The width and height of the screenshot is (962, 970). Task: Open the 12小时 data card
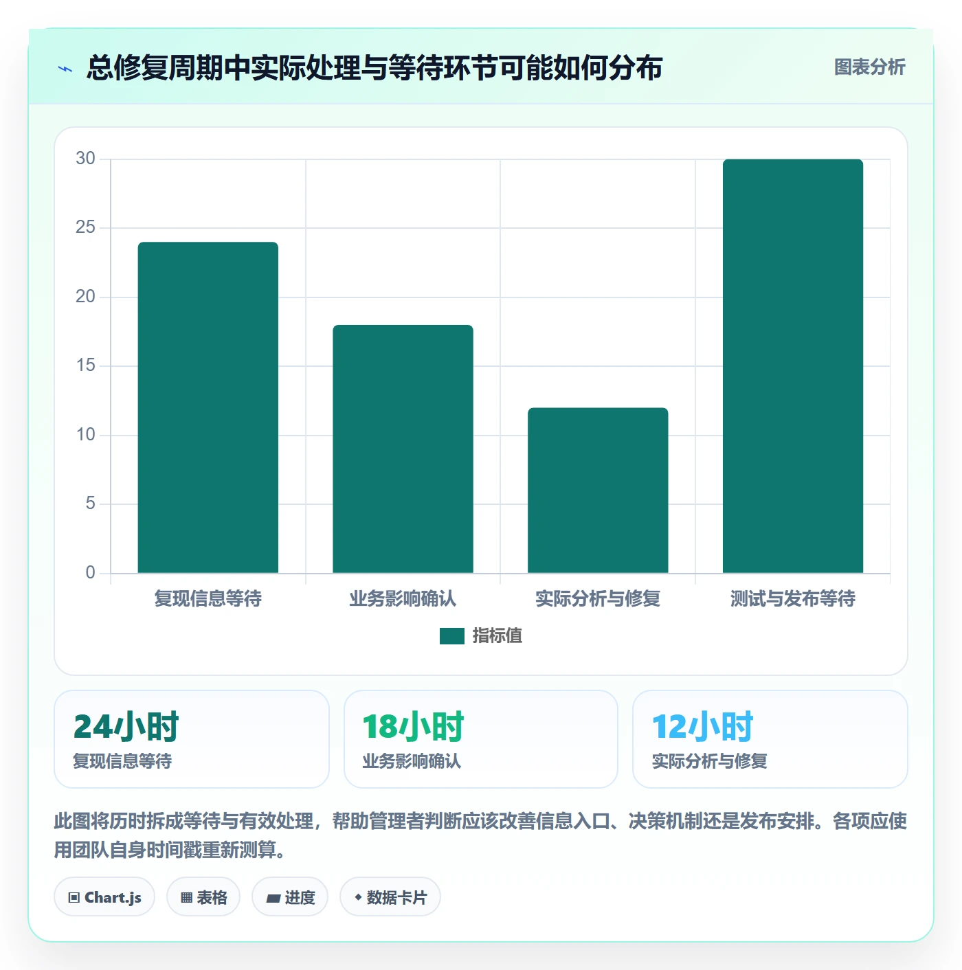(770, 739)
